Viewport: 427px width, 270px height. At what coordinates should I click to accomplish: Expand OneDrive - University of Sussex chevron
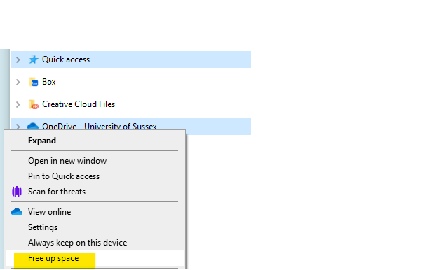[18, 127]
